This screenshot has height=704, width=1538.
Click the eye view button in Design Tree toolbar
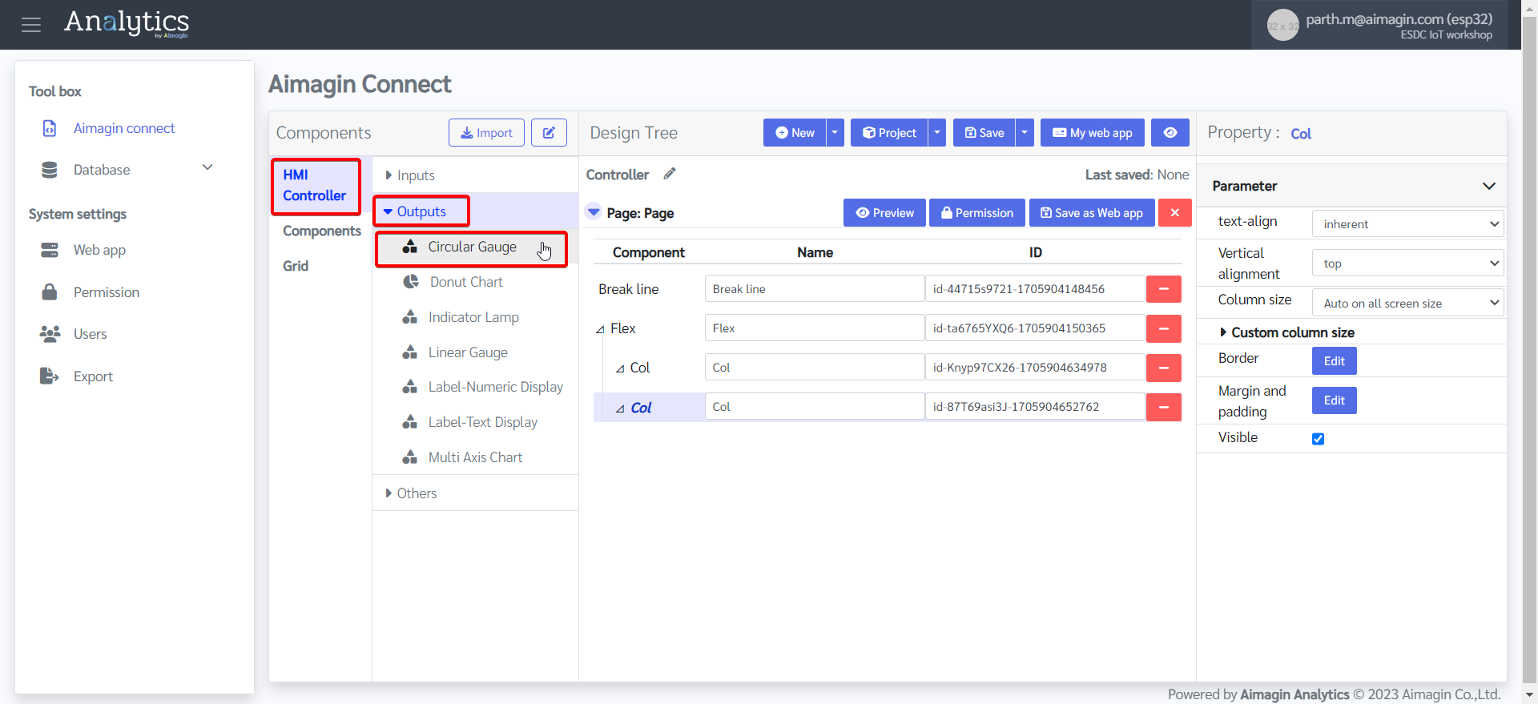click(x=1170, y=133)
